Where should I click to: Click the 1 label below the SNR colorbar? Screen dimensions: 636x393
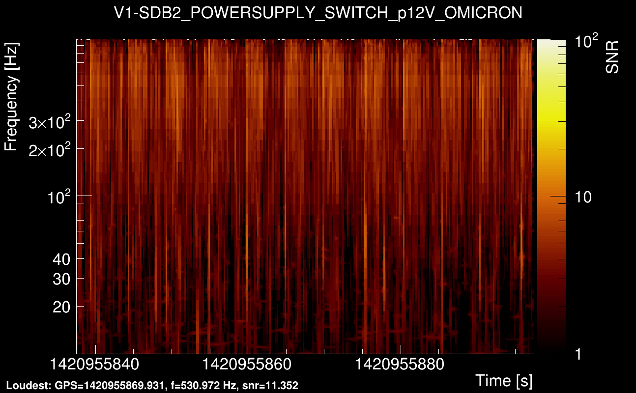point(578,353)
